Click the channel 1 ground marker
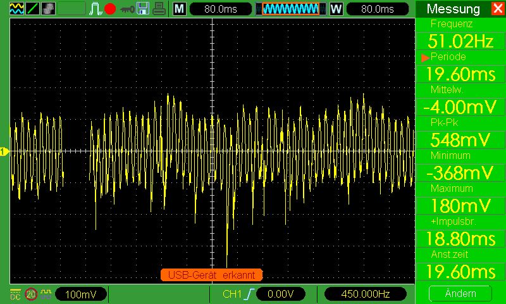Image resolution: width=506 pixels, height=304 pixels. click(4, 151)
